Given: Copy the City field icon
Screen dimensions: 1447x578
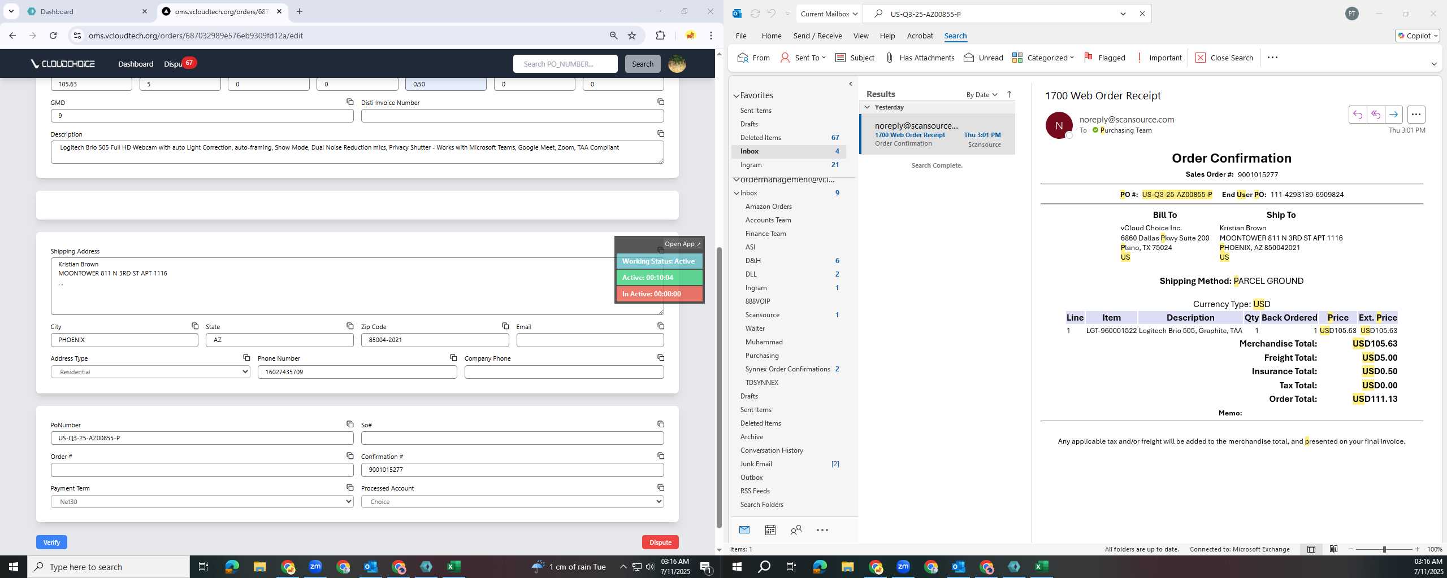Looking at the screenshot, I should [195, 326].
